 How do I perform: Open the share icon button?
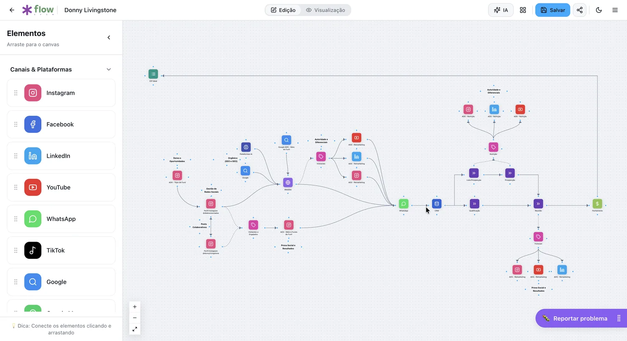pos(580,10)
